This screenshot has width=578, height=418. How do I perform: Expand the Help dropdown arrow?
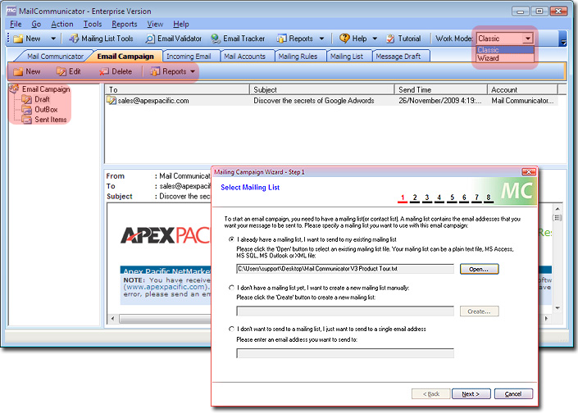point(375,39)
